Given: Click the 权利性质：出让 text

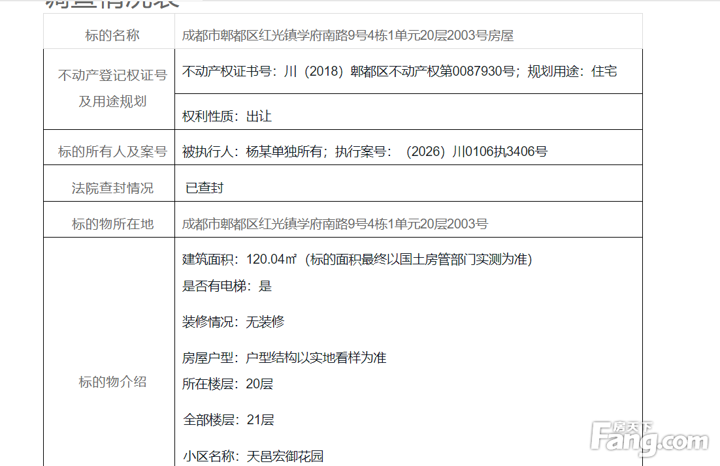Looking at the screenshot, I should [x=227, y=117].
